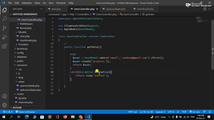Open usernot.blade.php in explorer tree
This screenshot has height=120, width=214.
[x=30, y=86]
